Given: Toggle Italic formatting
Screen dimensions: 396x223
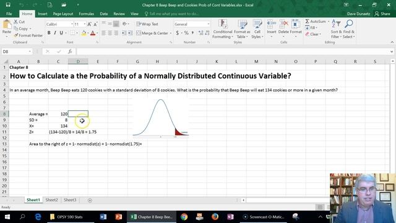Looking at the screenshot, I should pos(55,33).
